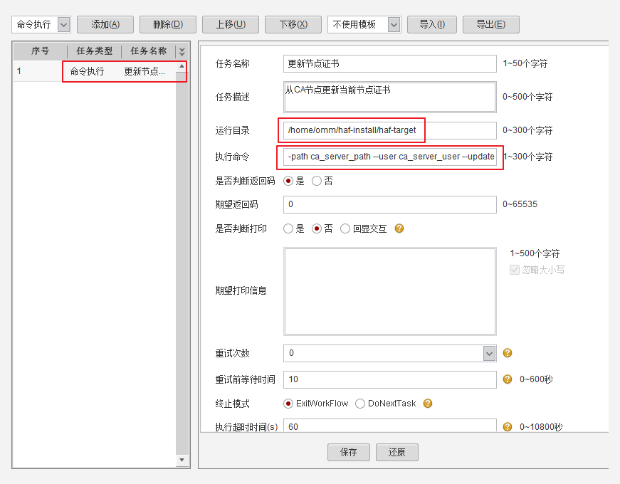
Task: Expand column chooser arrow in task table header
Action: 182,51
